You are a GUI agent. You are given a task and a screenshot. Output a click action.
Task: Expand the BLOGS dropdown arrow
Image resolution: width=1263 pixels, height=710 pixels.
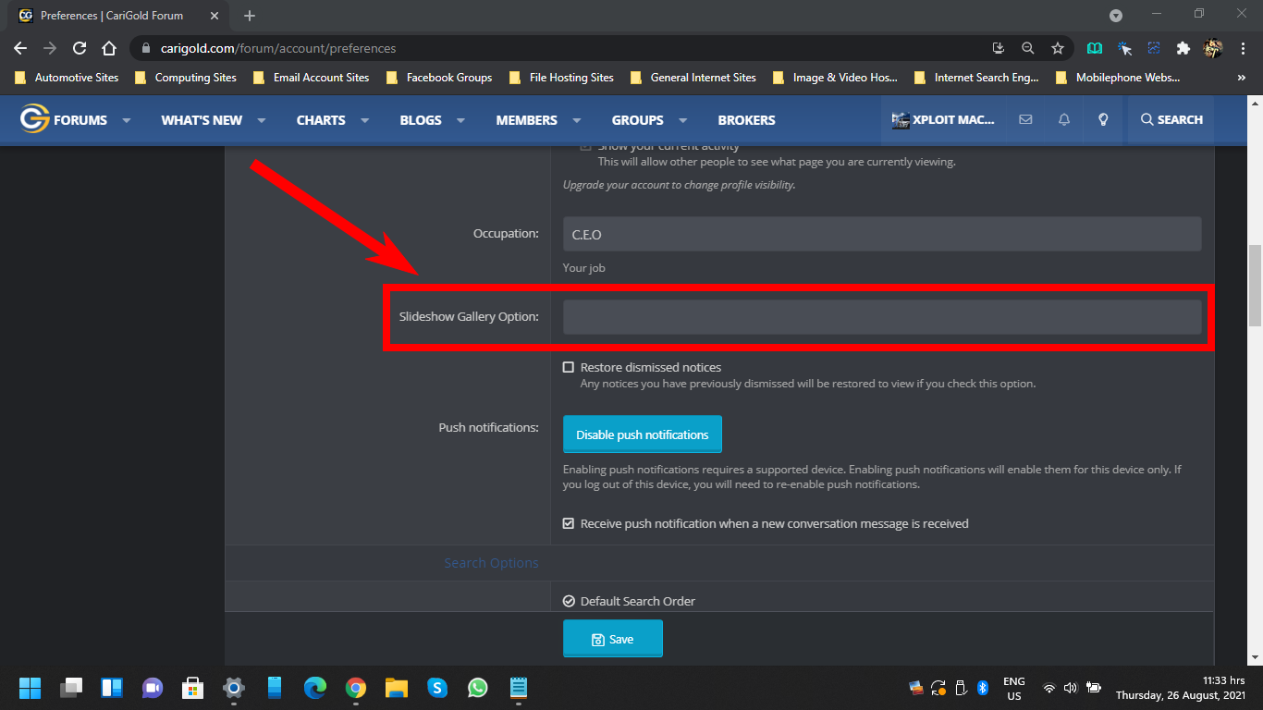coord(460,120)
